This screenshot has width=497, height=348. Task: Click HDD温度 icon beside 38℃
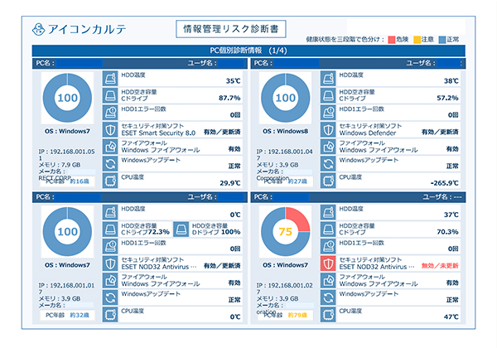328,78
